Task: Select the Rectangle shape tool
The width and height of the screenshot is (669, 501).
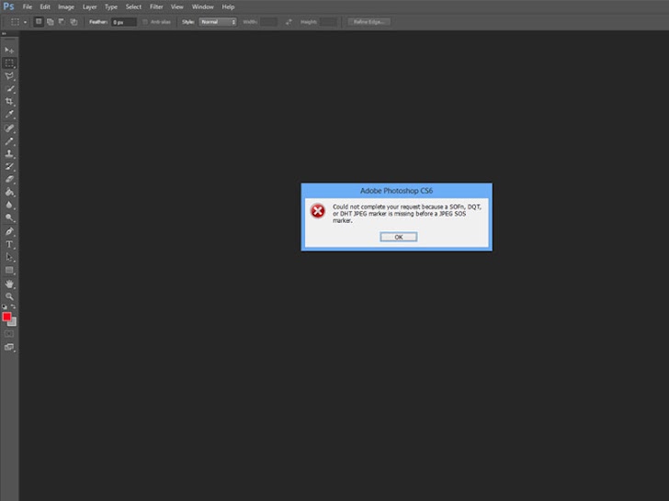Action: click(x=9, y=270)
